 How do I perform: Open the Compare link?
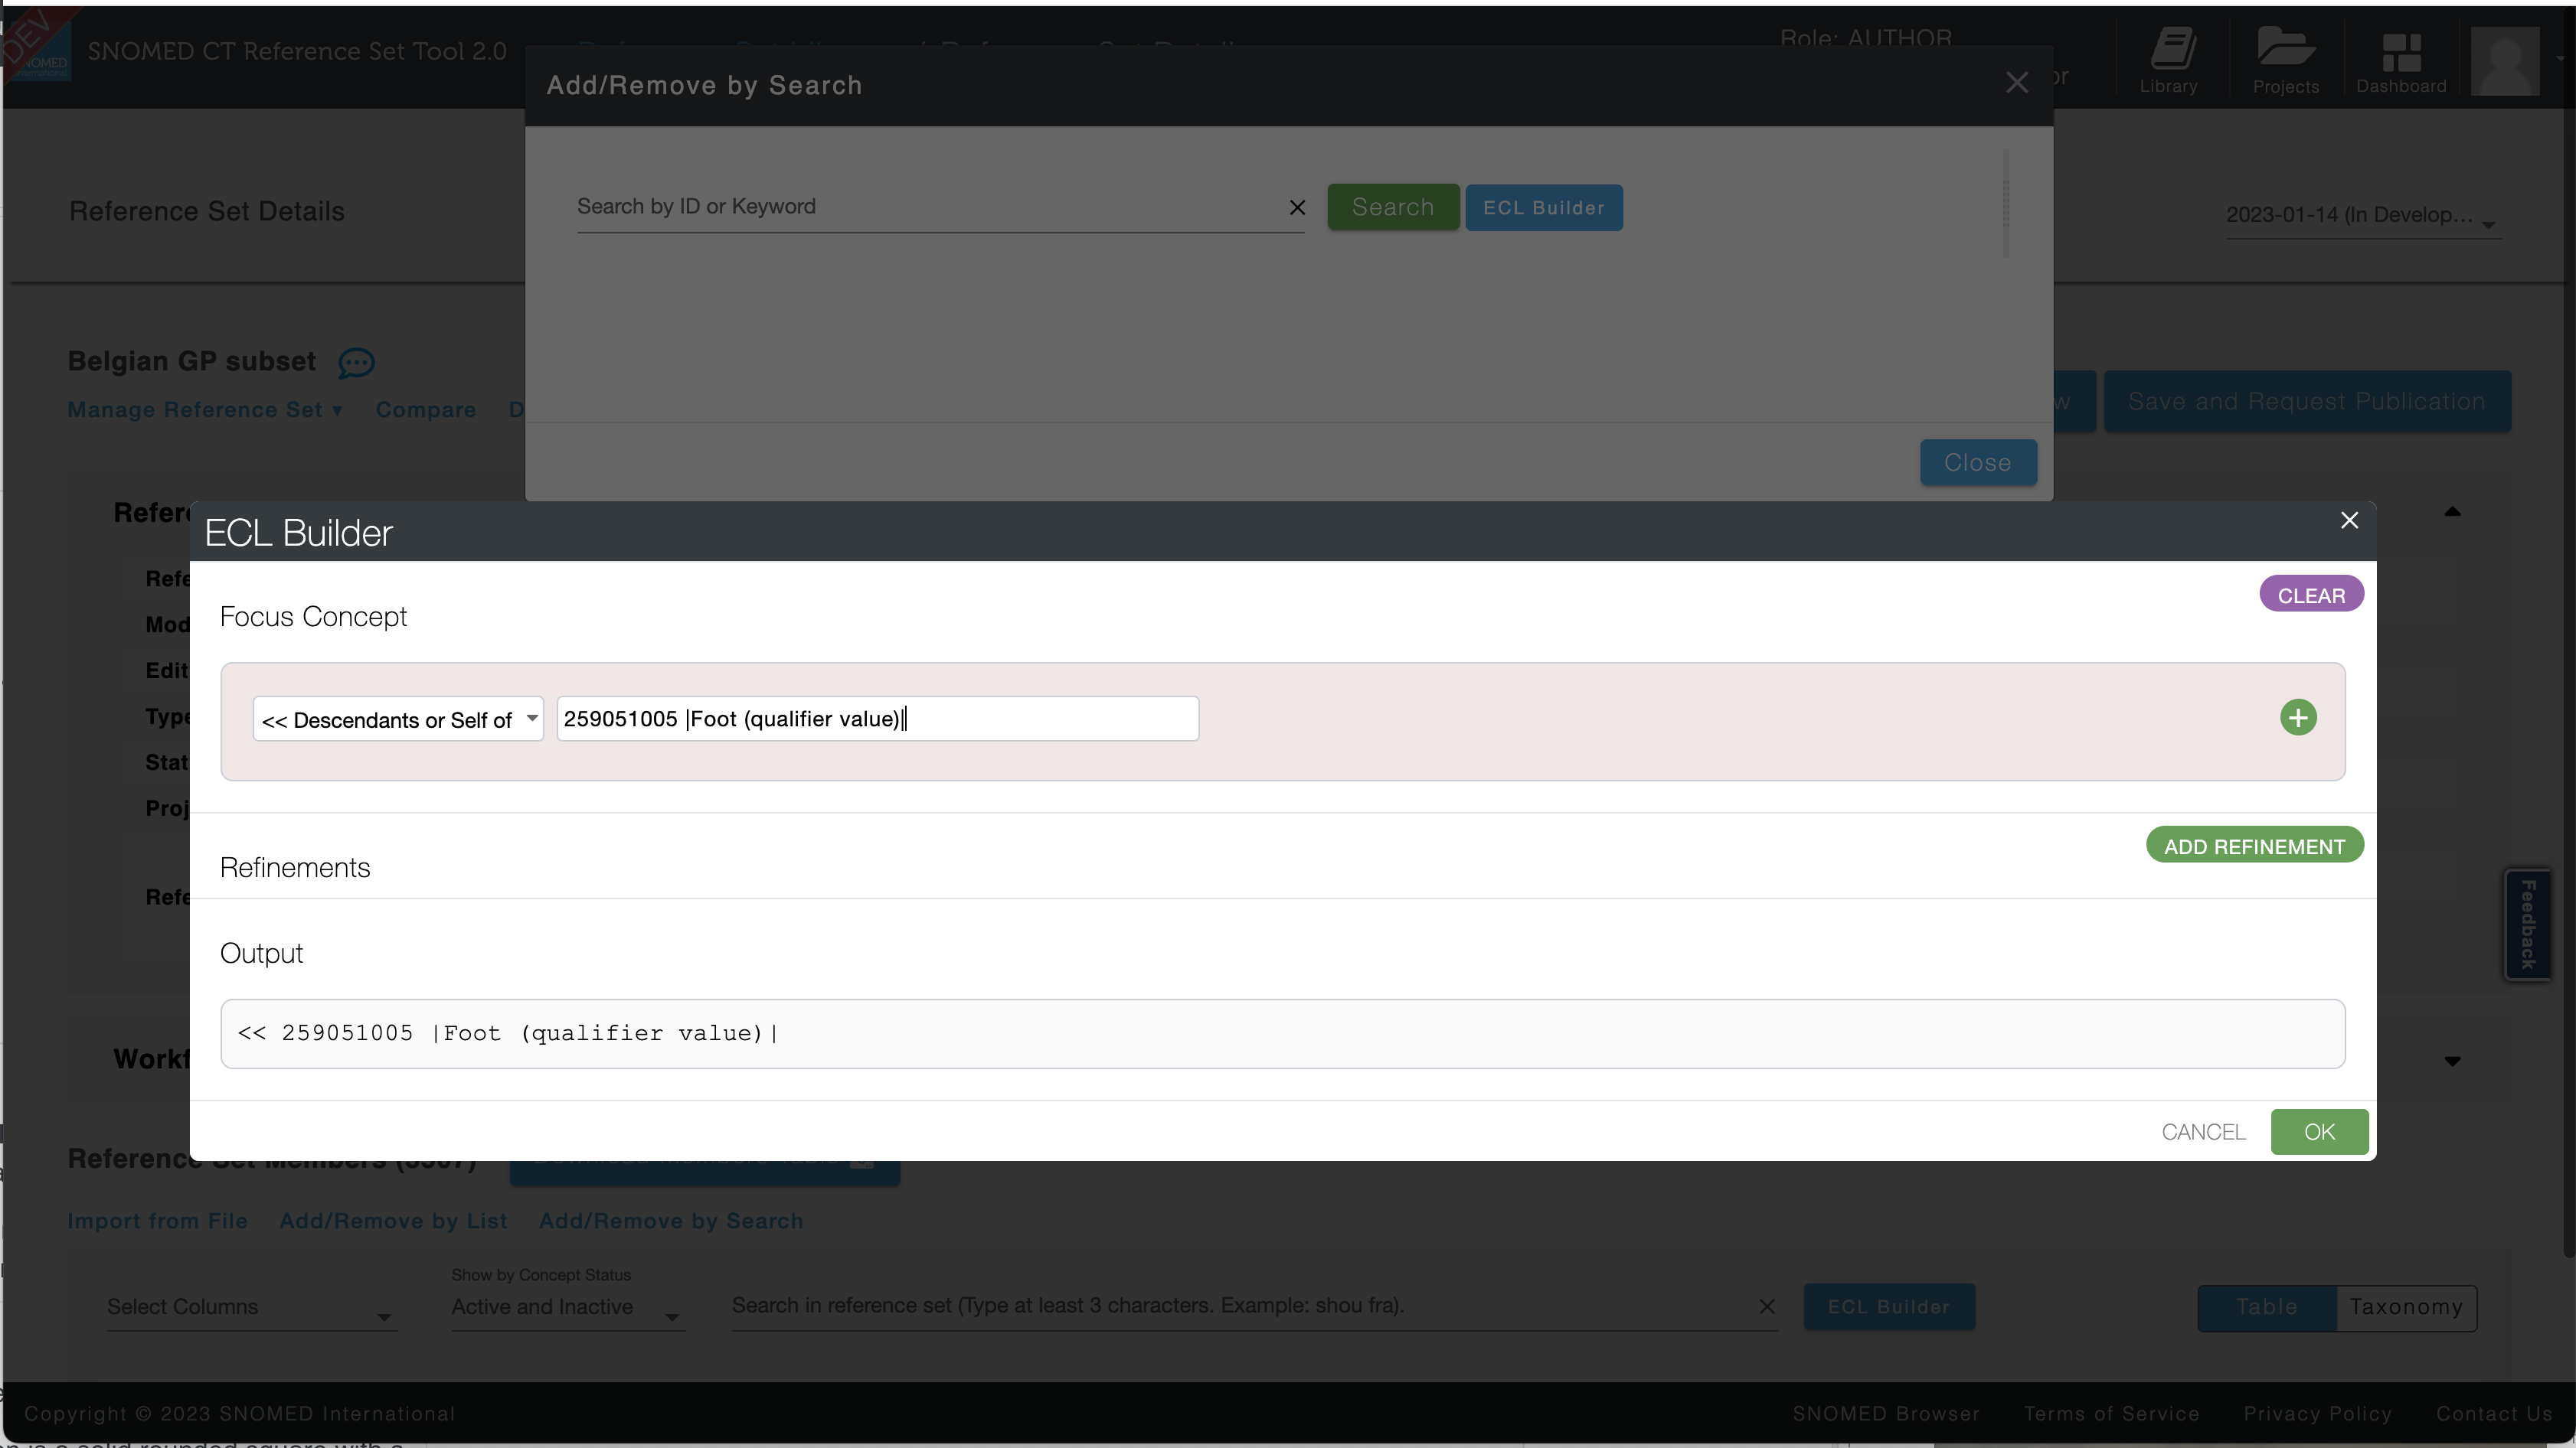click(x=425, y=409)
